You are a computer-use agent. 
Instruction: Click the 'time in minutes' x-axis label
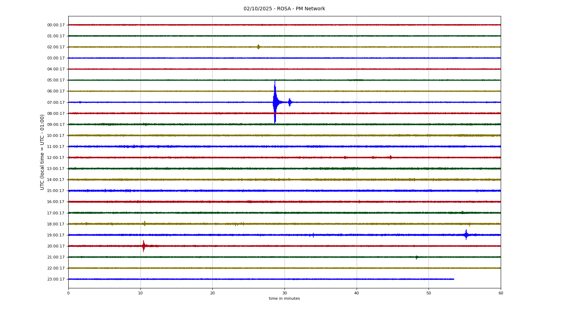(284, 299)
